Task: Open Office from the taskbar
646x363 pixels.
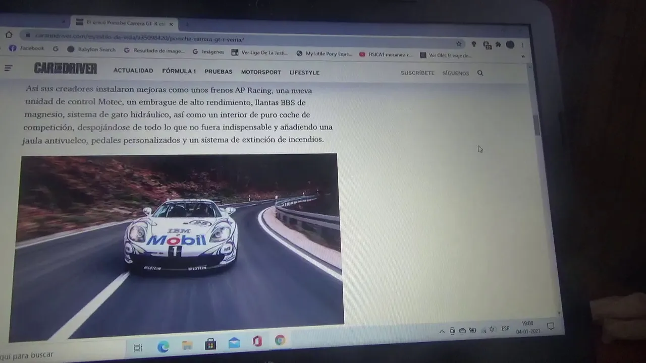Action: click(257, 342)
